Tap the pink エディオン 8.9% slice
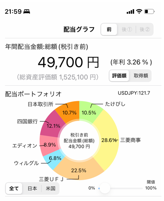 (49, 145)
